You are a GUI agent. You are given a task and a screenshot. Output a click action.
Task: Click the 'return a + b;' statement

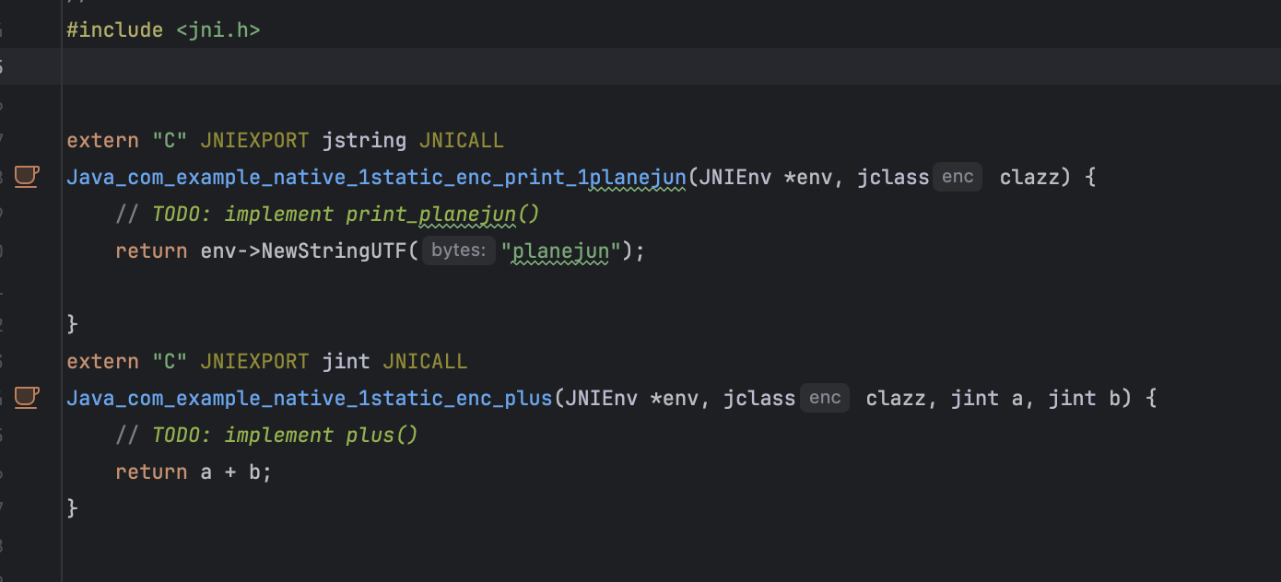tap(194, 471)
